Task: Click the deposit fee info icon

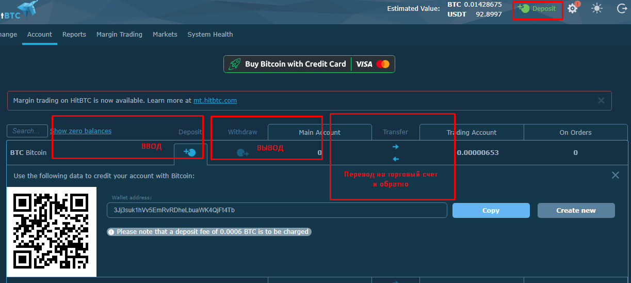Action: [111, 232]
